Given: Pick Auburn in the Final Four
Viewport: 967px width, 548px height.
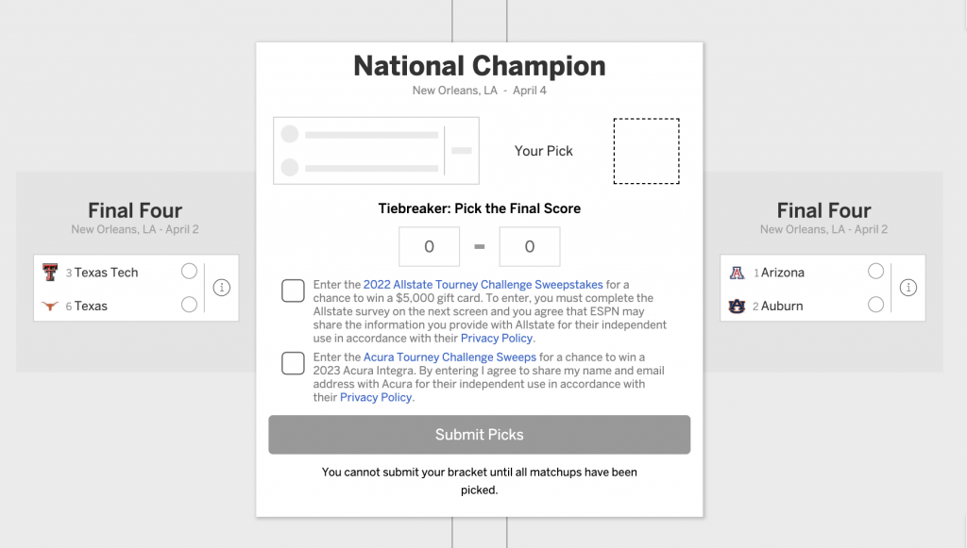Looking at the screenshot, I should click(875, 304).
